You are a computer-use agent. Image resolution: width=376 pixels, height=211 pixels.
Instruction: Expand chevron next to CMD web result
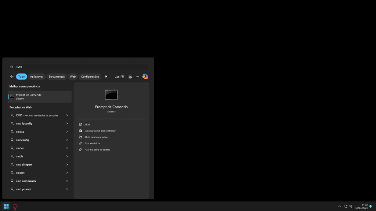[x=67, y=115]
